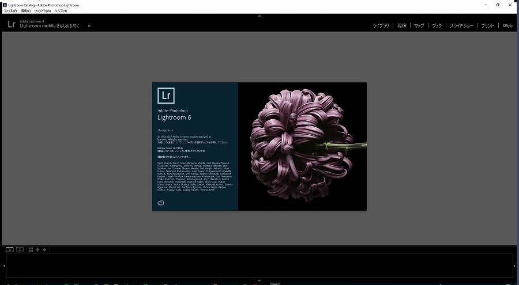Click the Lr identity plate logo
Image resolution: width=519 pixels, height=285 pixels.
point(11,24)
